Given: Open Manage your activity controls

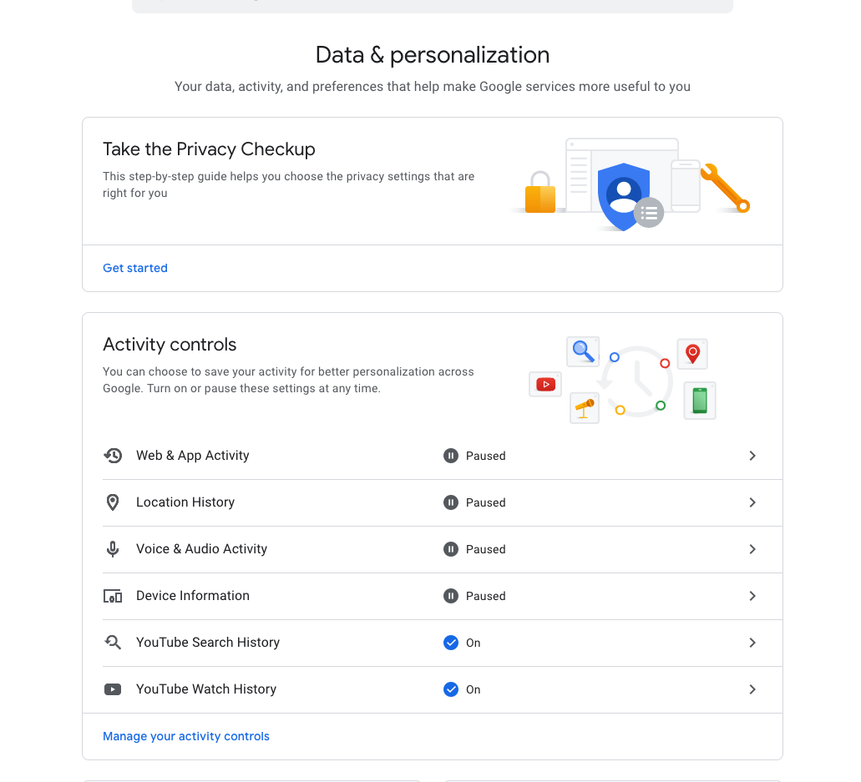Looking at the screenshot, I should [x=185, y=736].
